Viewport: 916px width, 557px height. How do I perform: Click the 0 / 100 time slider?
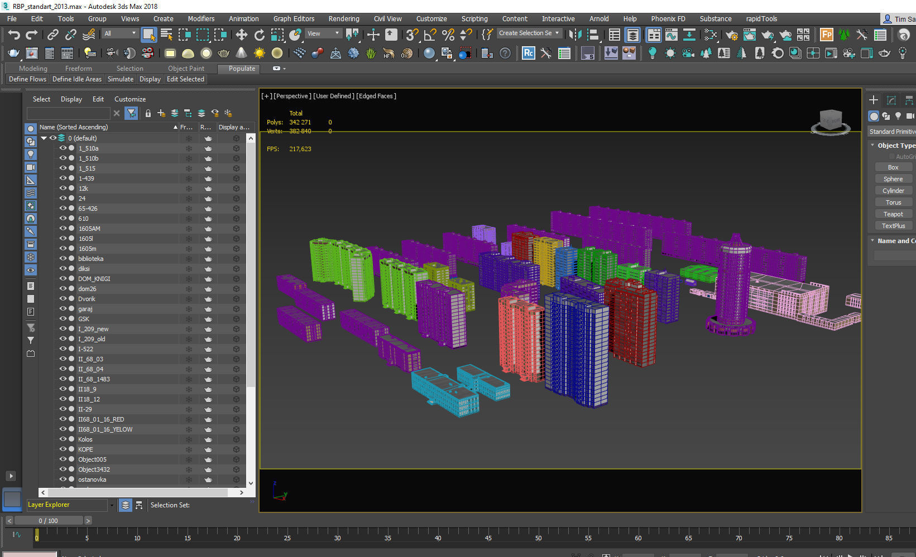coord(48,521)
